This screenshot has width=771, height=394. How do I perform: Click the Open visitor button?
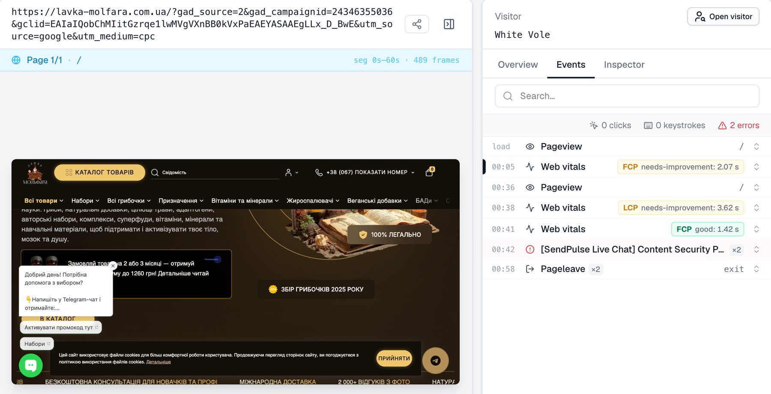point(723,16)
